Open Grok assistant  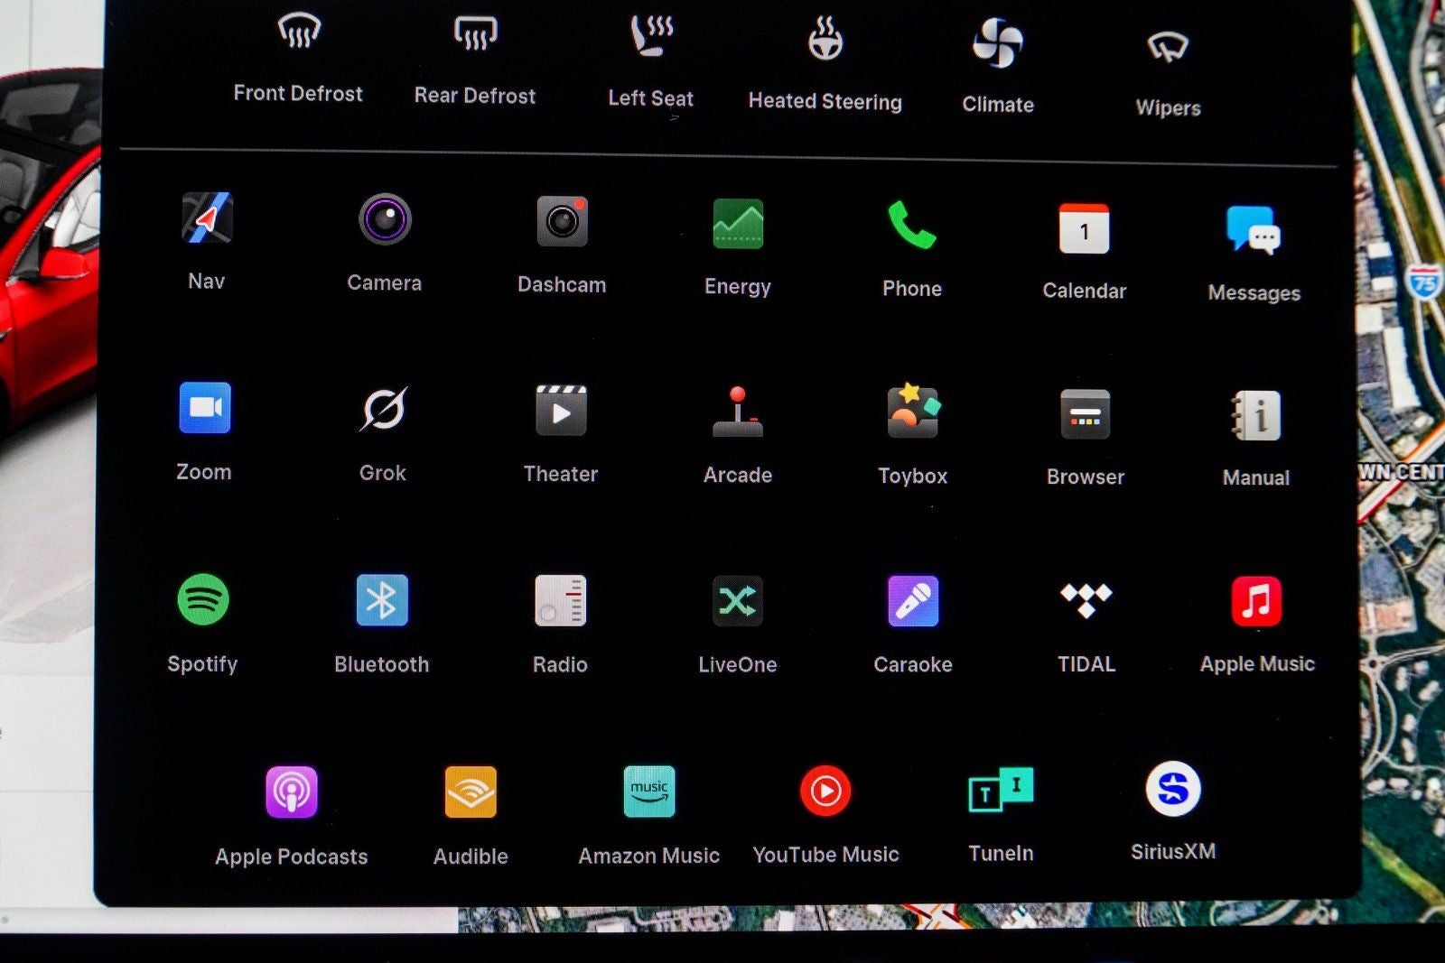coord(383,410)
